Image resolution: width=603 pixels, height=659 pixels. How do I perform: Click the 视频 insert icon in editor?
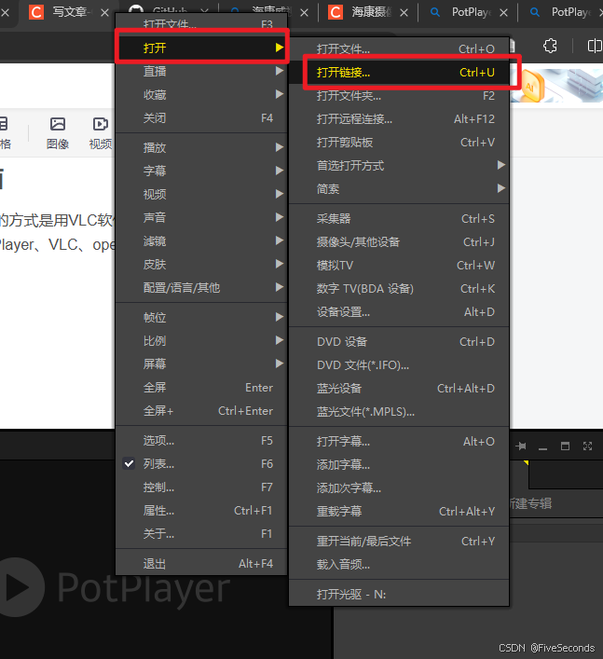(101, 133)
